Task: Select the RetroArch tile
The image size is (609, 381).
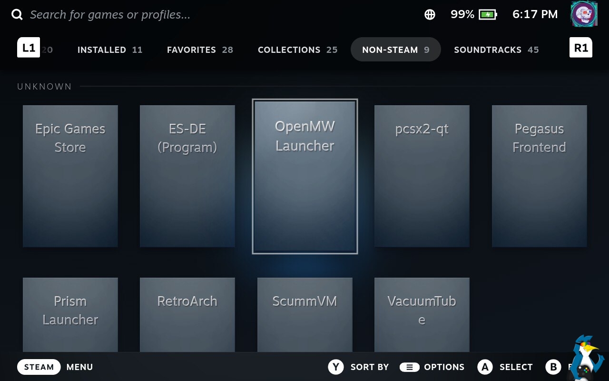Action: (x=187, y=314)
